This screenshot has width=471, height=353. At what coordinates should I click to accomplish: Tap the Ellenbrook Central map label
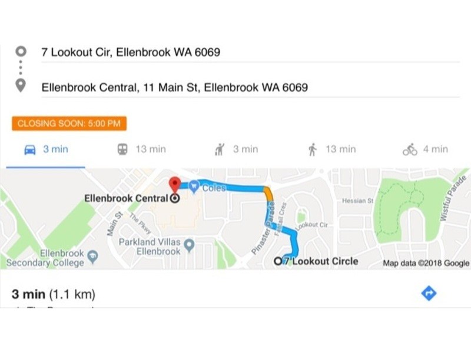126,198
